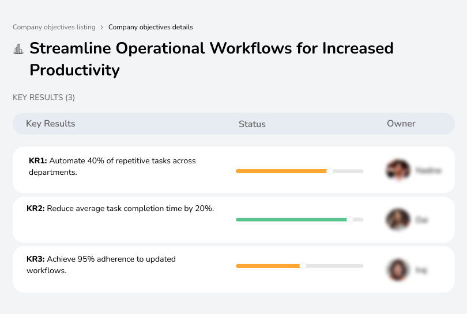Select the Streamline Operational Workflows title
467x314 pixels.
click(x=211, y=59)
